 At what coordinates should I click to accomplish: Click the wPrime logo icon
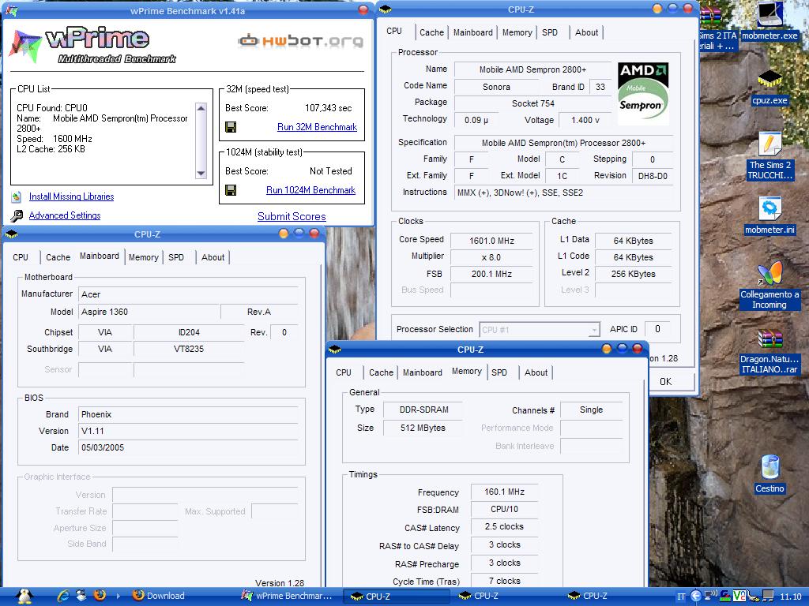tap(26, 45)
